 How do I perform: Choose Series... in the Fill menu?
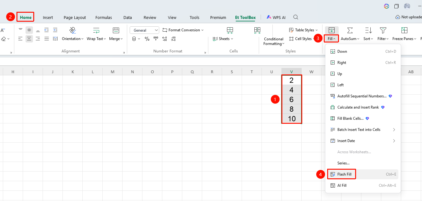point(363,163)
